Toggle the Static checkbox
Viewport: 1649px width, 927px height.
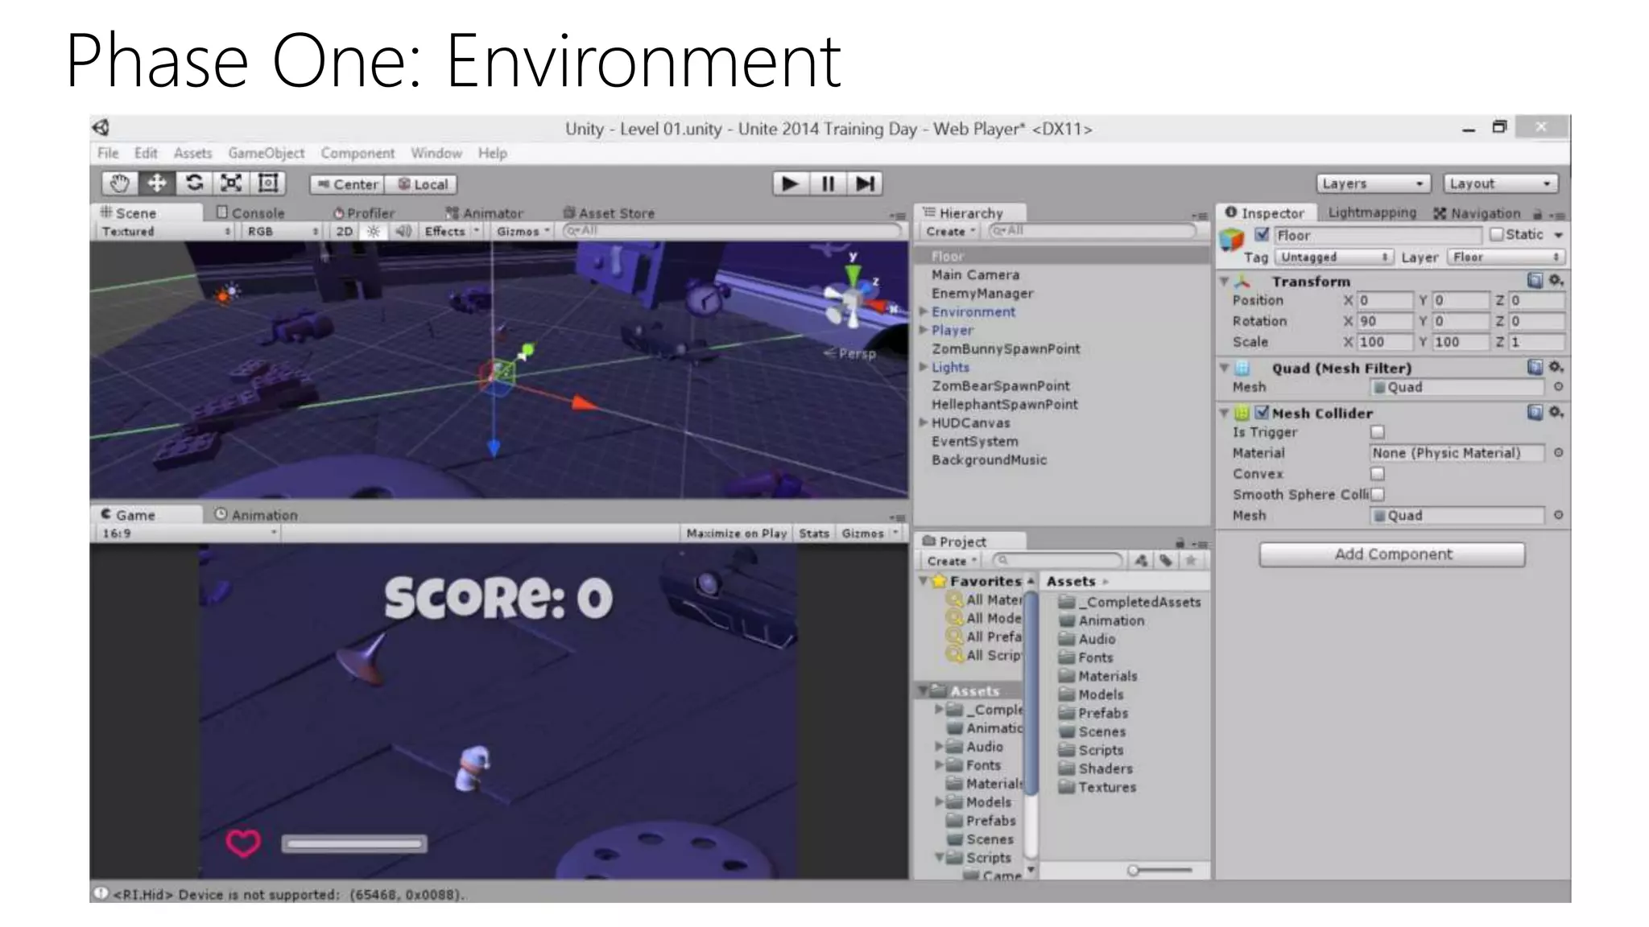pos(1496,234)
